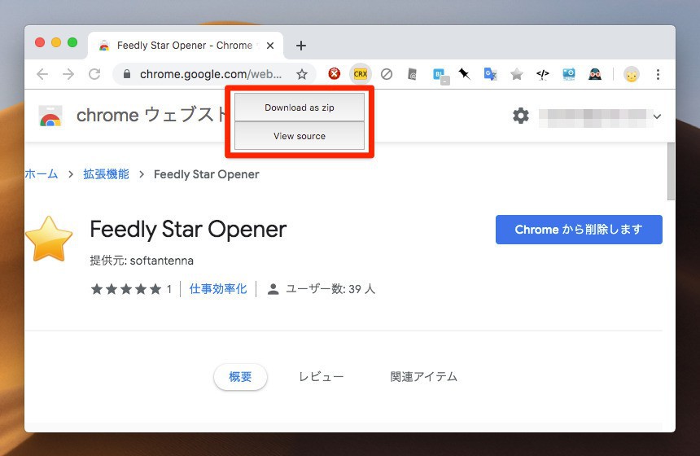Select the Feedly Star Opener tab
700x456 pixels.
click(x=186, y=46)
